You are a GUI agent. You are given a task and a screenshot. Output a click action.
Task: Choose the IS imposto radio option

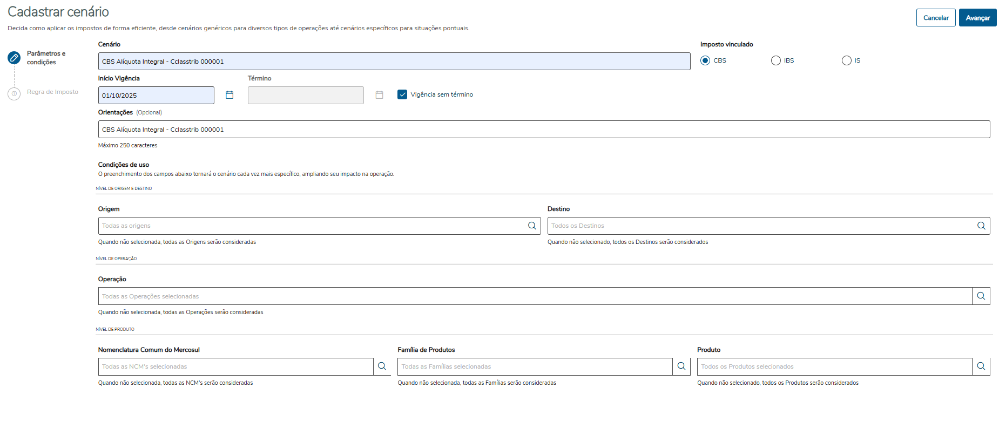tap(847, 60)
